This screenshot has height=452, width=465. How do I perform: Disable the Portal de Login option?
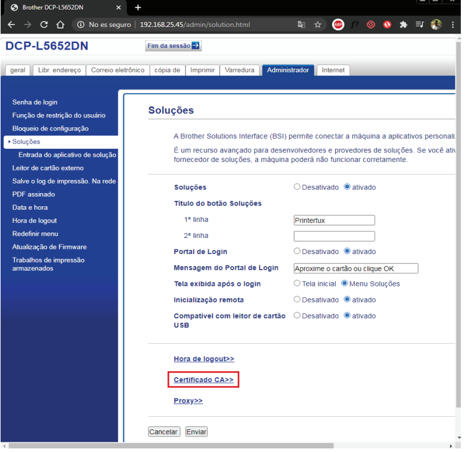pyautogui.click(x=297, y=252)
